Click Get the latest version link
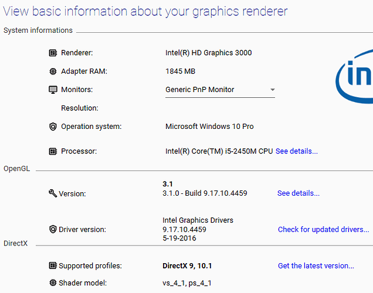 coord(316,266)
